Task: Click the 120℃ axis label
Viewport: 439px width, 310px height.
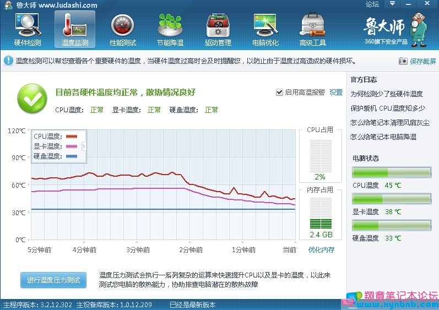Action: point(17,130)
